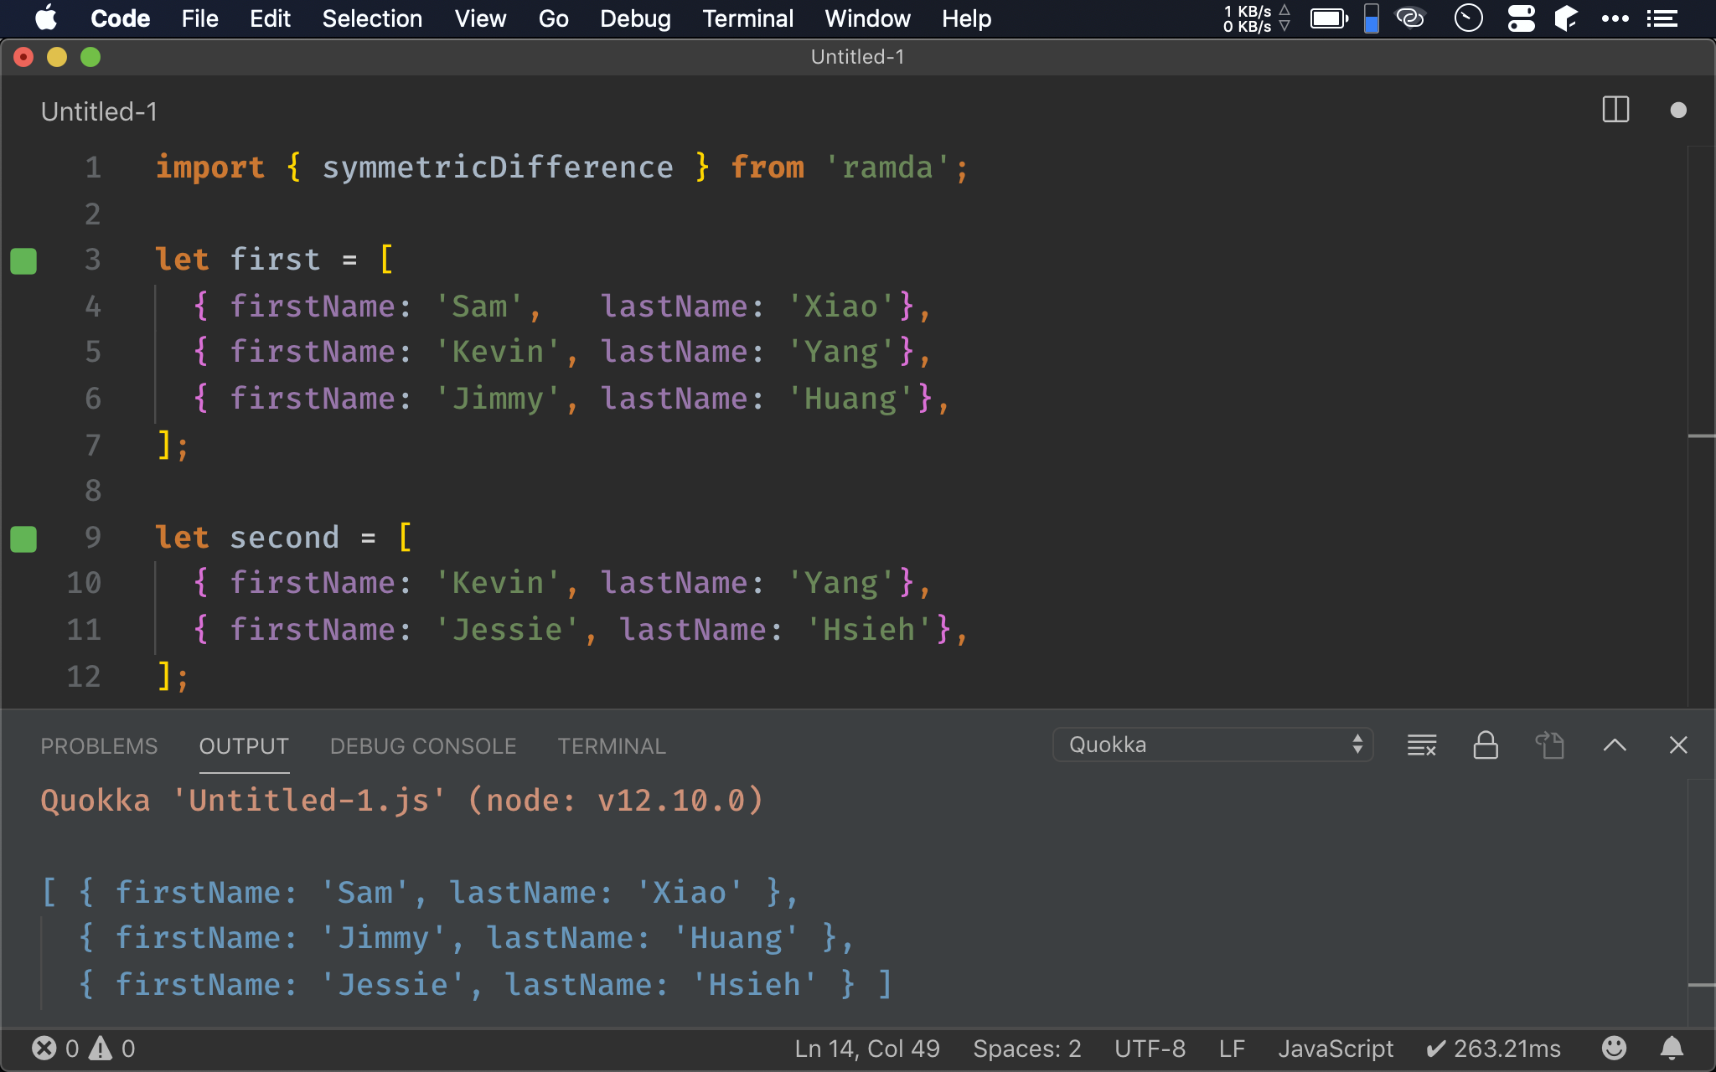The height and width of the screenshot is (1072, 1716).
Task: Click the output panel scrollbar
Action: coord(1701,901)
